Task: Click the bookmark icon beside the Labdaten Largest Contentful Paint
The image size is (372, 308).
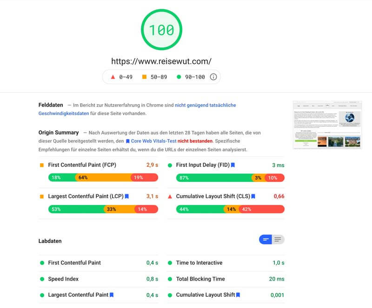Action: point(112,295)
